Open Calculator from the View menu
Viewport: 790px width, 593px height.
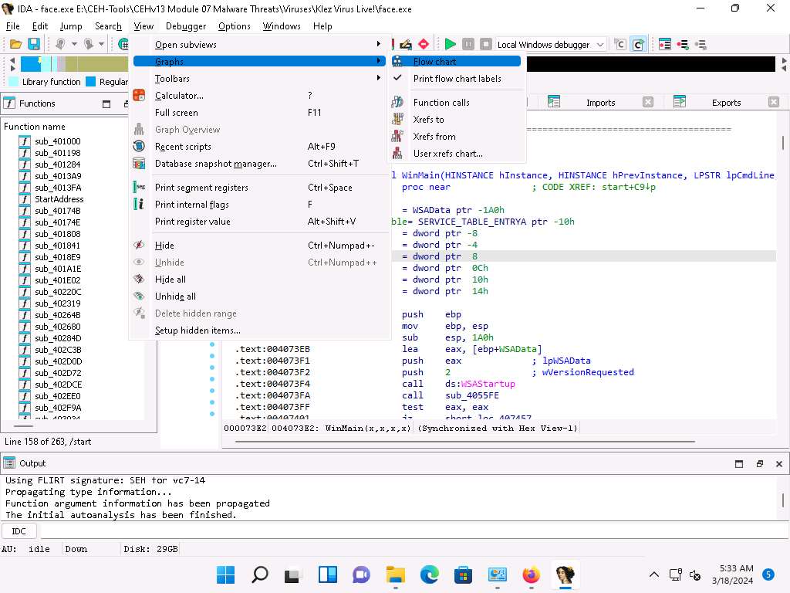[x=179, y=96]
